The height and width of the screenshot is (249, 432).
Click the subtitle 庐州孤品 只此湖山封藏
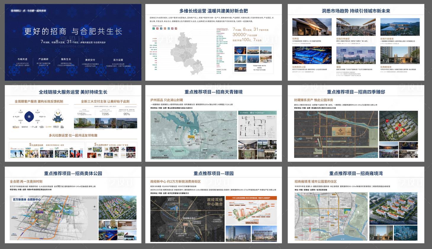[x=167, y=100]
